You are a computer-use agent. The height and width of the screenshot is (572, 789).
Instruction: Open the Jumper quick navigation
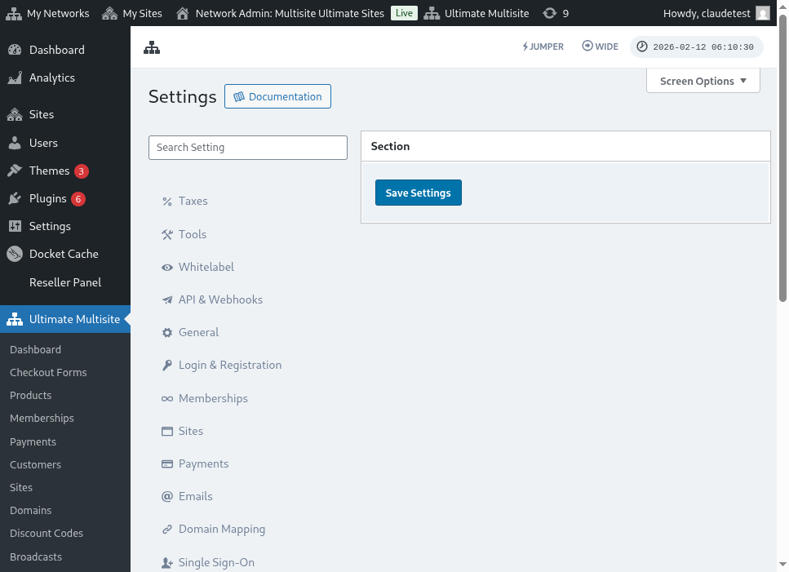543,47
